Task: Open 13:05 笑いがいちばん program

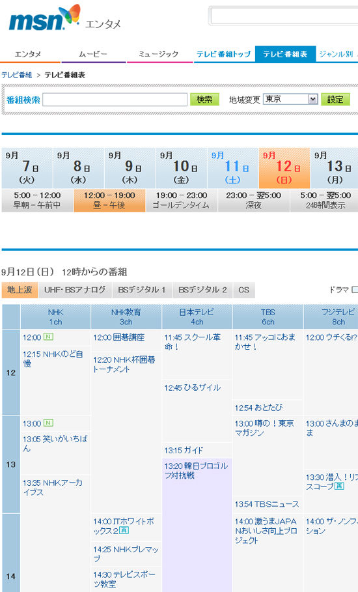Action: (x=55, y=444)
